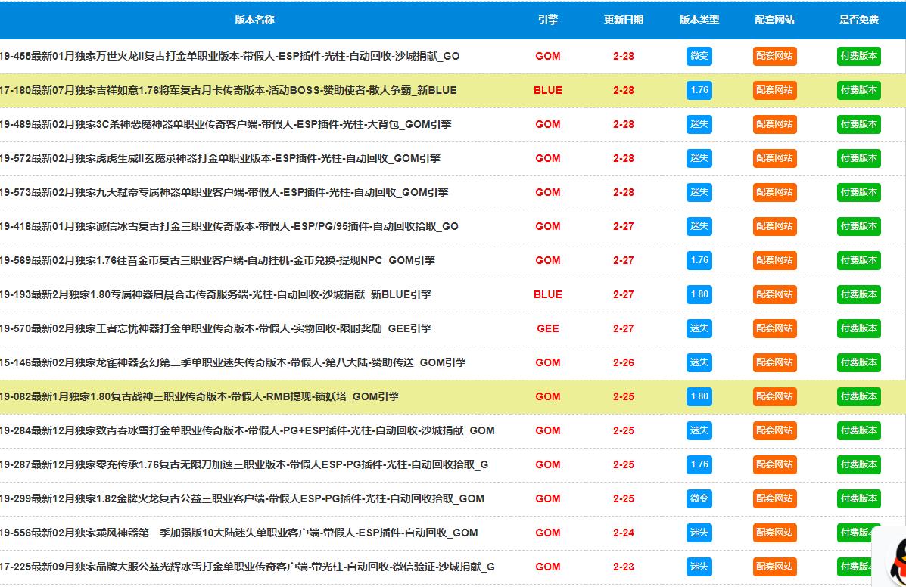This screenshot has height=587, width=906.
Task: Open the 19-573 九天弑帝 version link
Action: pyautogui.click(x=224, y=192)
